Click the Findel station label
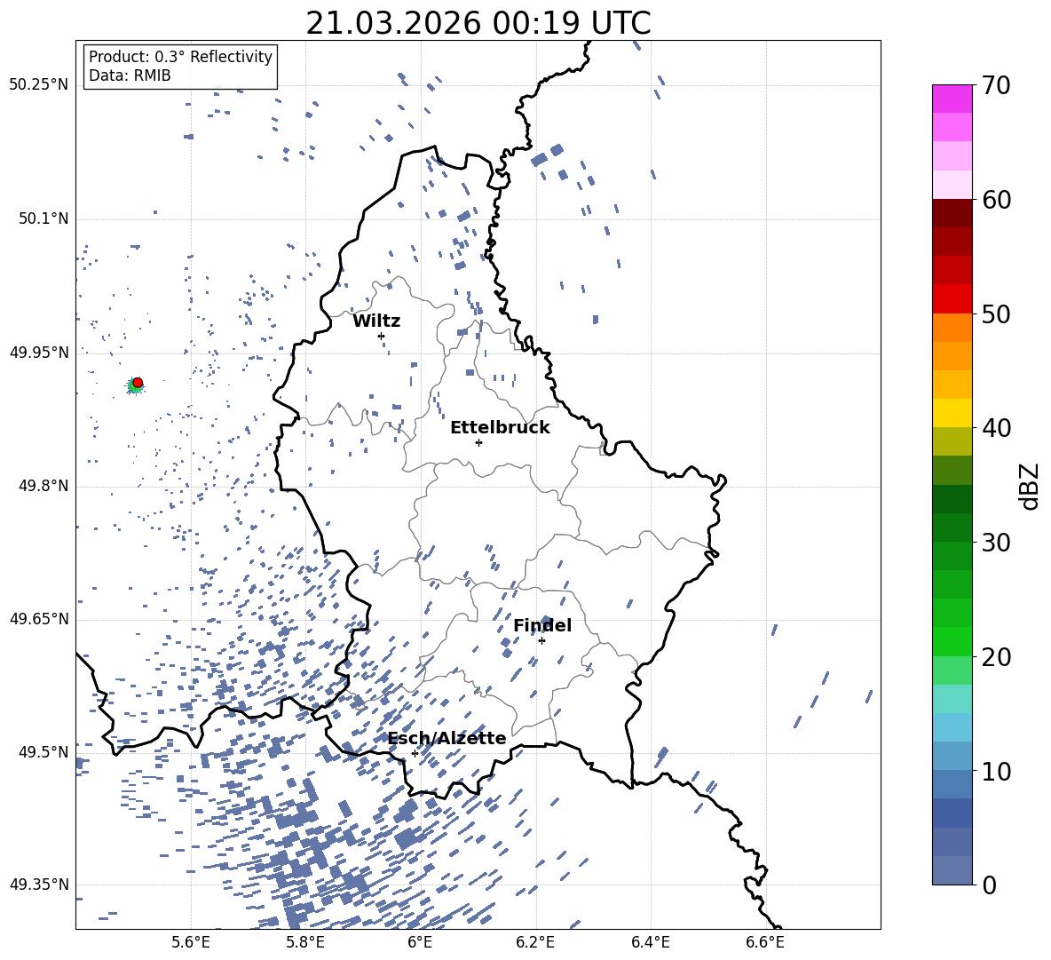1051x960 pixels. (542, 625)
